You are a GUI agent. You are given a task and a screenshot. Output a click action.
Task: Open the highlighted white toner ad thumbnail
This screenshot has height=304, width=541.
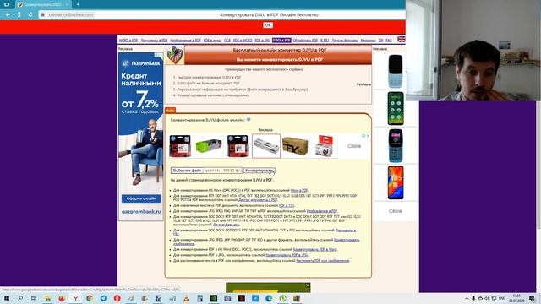pyautogui.click(x=266, y=146)
